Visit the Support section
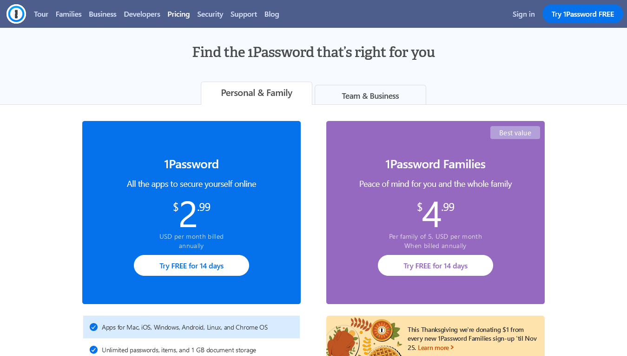This screenshot has height=356, width=627. pos(244,14)
